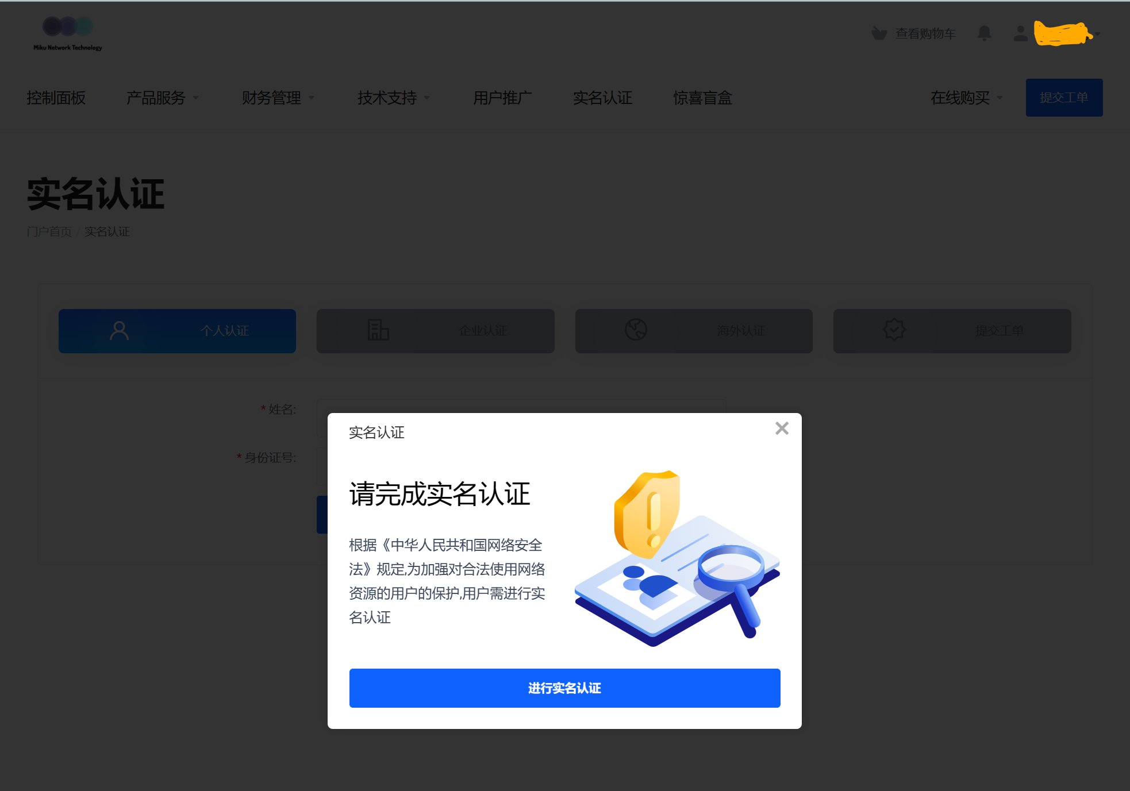Screen dimensions: 1130x791
Task: Open 惊喜盲盒 navigation item
Action: [702, 98]
